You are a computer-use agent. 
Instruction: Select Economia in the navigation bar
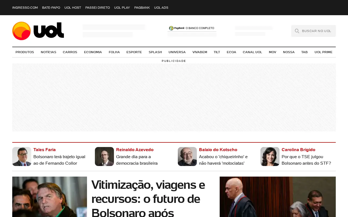pyautogui.click(x=93, y=52)
